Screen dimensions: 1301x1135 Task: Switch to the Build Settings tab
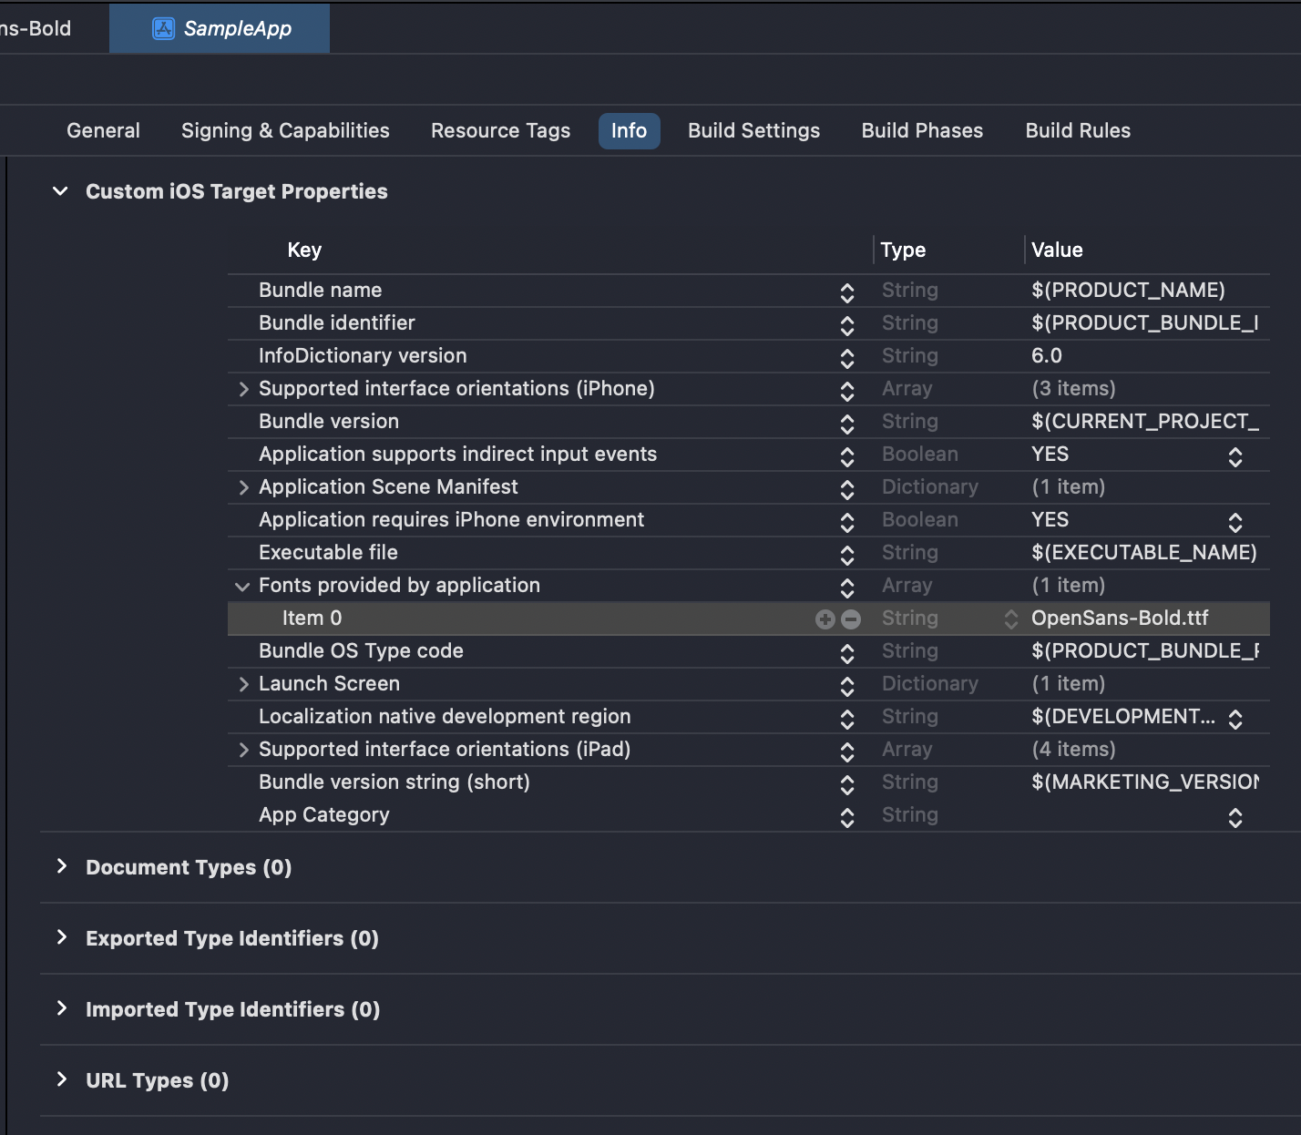click(753, 130)
